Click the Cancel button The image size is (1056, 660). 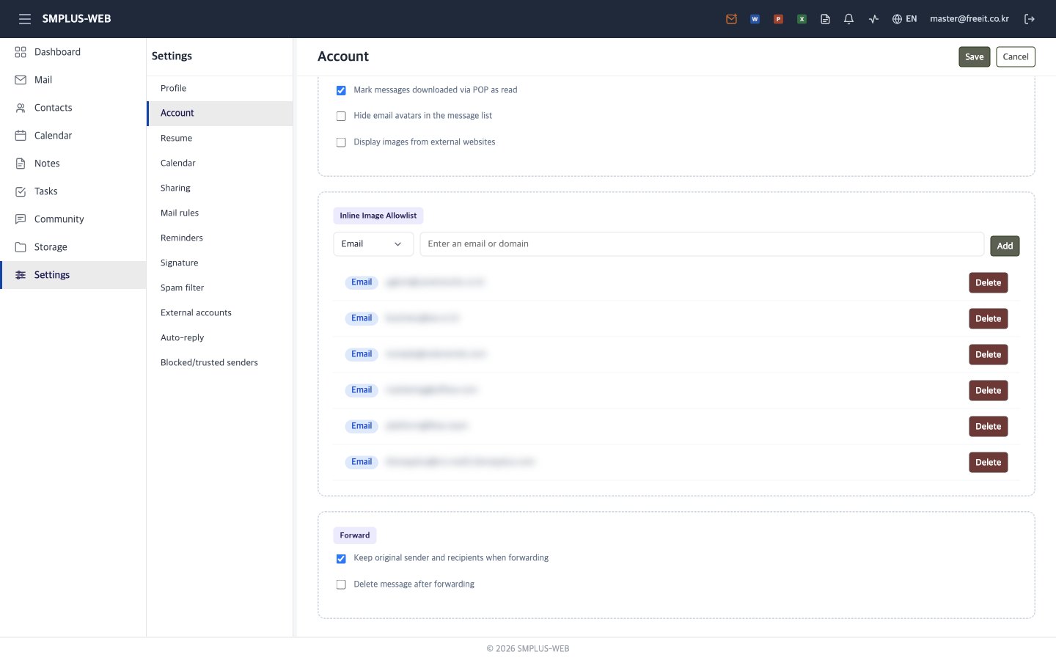click(x=1016, y=57)
